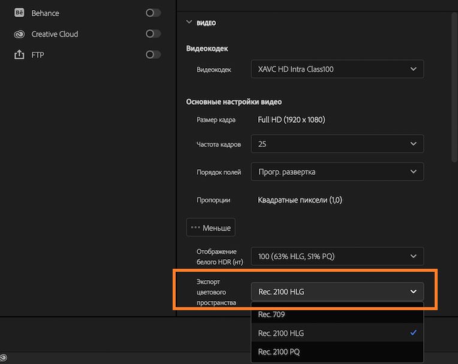Choose the Rec. 2100 HLG option

pos(337,333)
